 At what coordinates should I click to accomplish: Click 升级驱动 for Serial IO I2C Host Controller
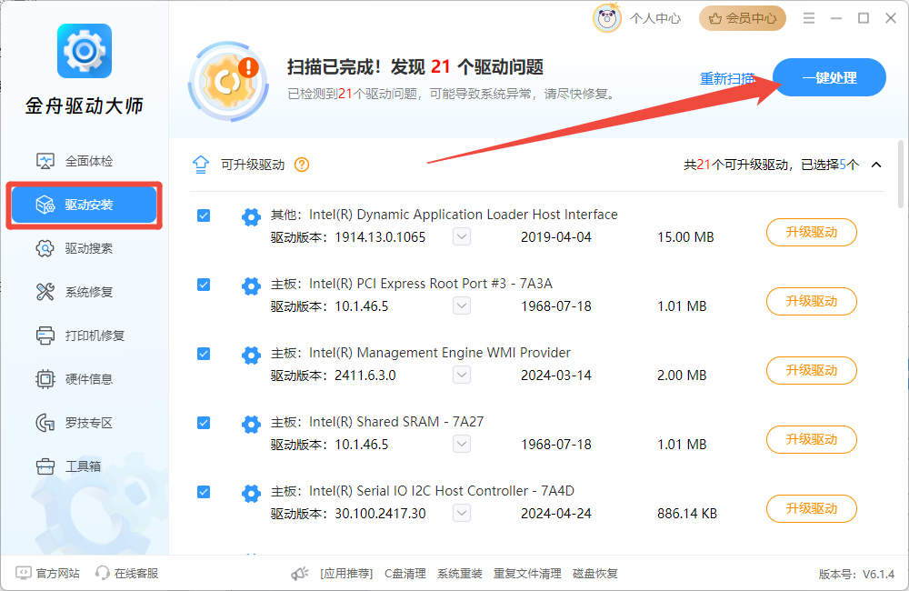(811, 508)
